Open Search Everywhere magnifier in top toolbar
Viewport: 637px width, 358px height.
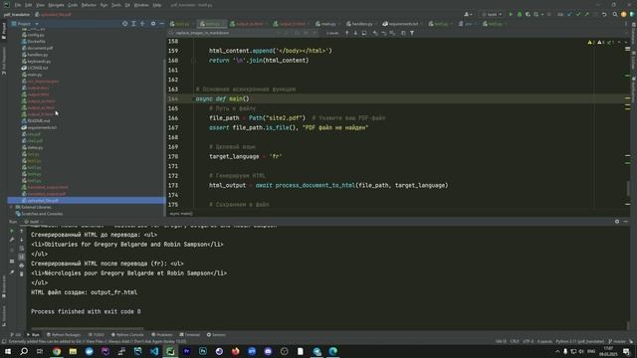point(615,14)
